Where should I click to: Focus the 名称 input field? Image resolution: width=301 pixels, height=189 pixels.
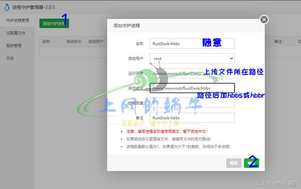coord(192,43)
